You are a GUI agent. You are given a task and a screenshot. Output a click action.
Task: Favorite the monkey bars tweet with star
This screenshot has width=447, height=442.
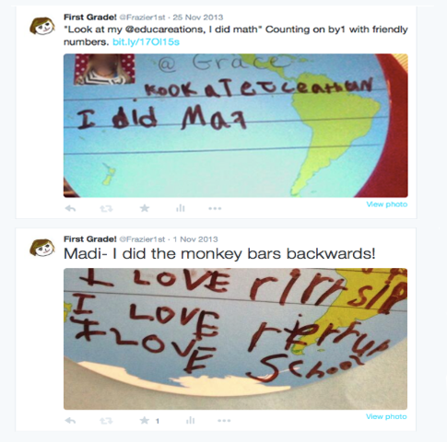pos(145,421)
